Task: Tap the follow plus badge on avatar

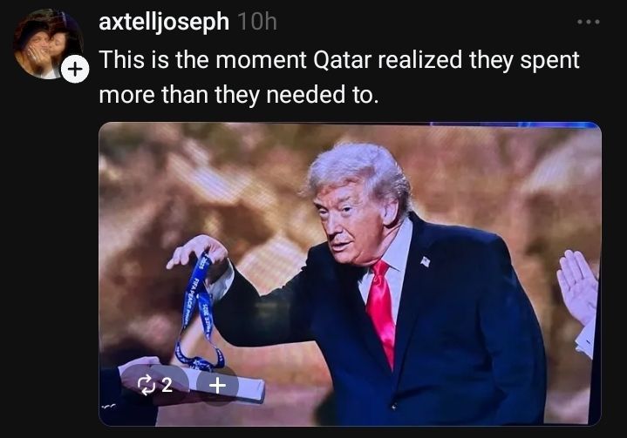Action: coord(75,70)
